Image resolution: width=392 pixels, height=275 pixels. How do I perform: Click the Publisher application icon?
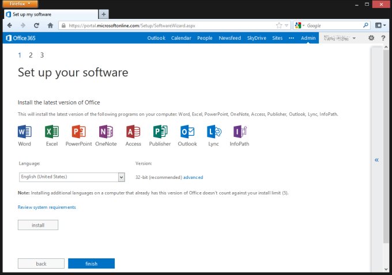(x=160, y=131)
